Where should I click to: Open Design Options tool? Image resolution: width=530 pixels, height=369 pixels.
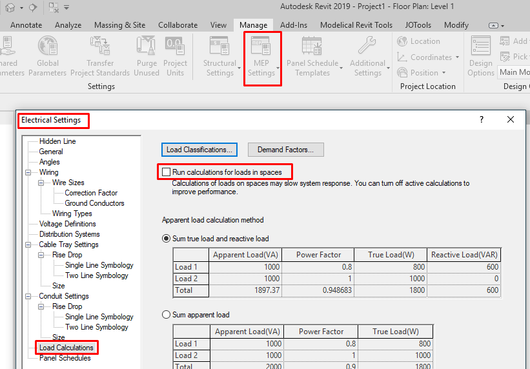point(481,56)
